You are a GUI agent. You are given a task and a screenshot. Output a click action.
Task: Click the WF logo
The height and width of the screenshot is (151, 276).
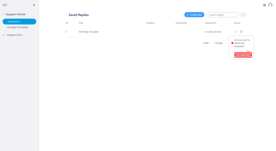coord(5,5)
